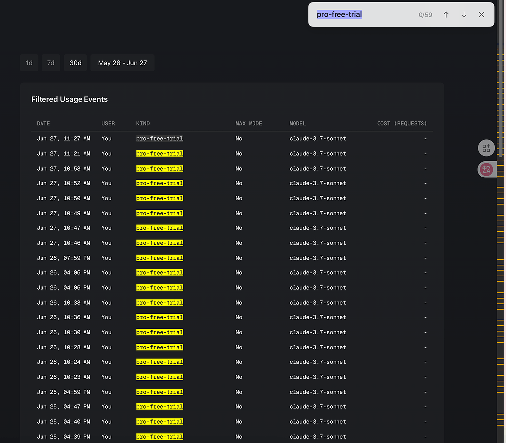
Task: Click claude-3.7-sonnet in the Jun 27, 10:58 AM row
Action: click(x=318, y=169)
